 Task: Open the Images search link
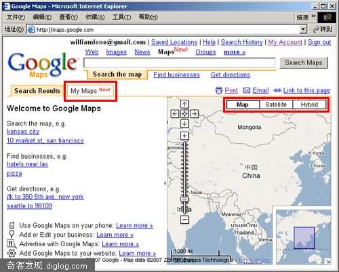117,52
